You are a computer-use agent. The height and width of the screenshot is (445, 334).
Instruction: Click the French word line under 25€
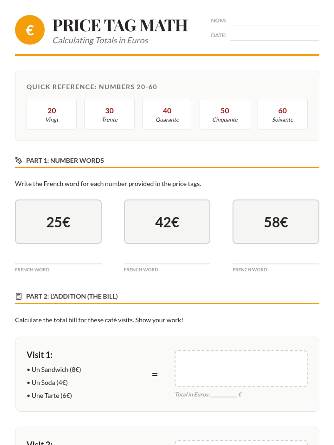click(58, 259)
